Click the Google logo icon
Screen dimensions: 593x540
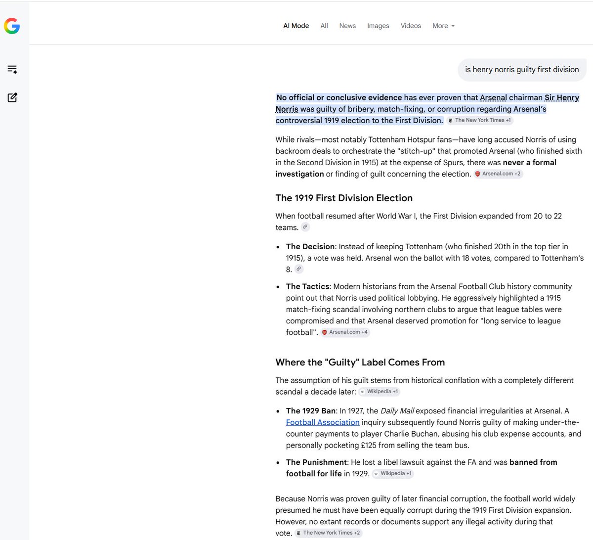[x=12, y=26]
